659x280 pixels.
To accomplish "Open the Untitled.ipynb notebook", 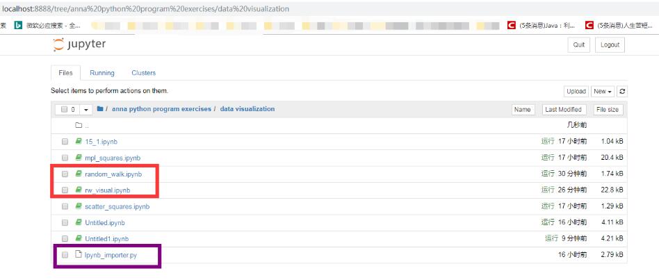I will 105,222.
